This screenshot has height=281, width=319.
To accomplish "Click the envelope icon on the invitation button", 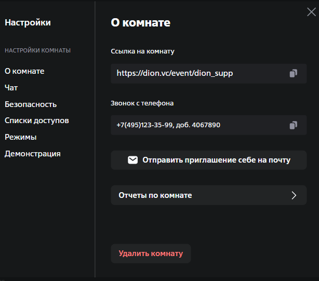I will tap(132, 160).
